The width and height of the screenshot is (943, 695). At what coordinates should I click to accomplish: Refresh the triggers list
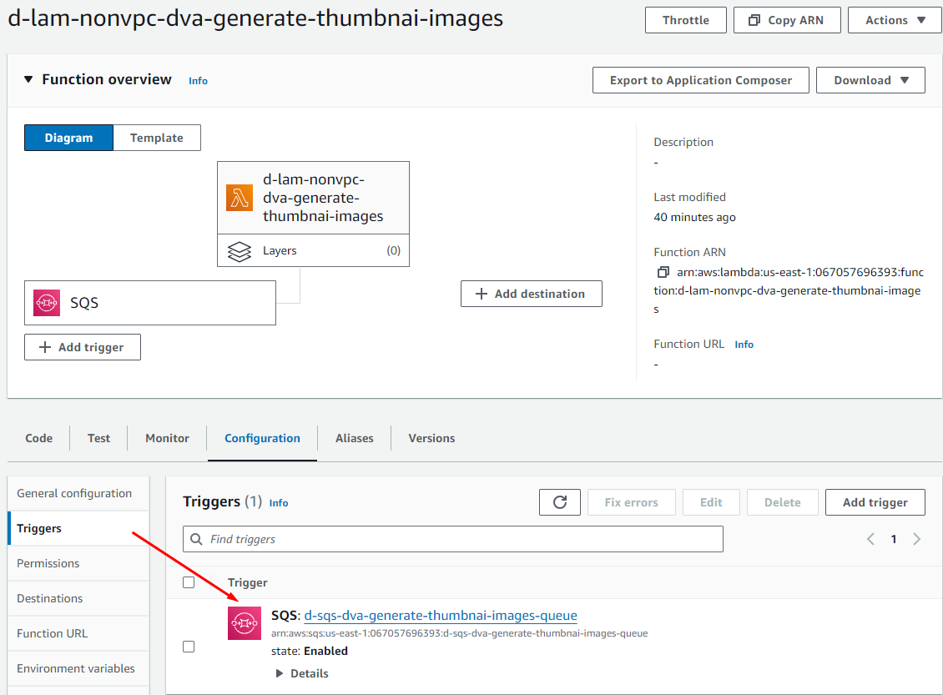point(560,502)
